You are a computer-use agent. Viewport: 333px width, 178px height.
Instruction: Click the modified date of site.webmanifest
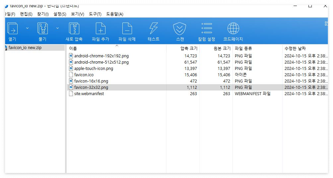click(305, 94)
